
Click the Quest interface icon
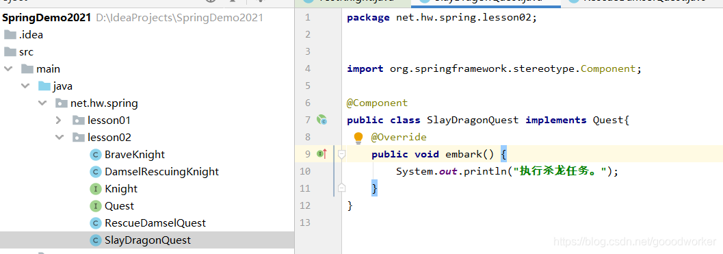[96, 207]
